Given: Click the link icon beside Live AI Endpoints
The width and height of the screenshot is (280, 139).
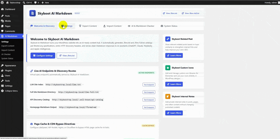Looking at the screenshot, I should tap(31, 71).
